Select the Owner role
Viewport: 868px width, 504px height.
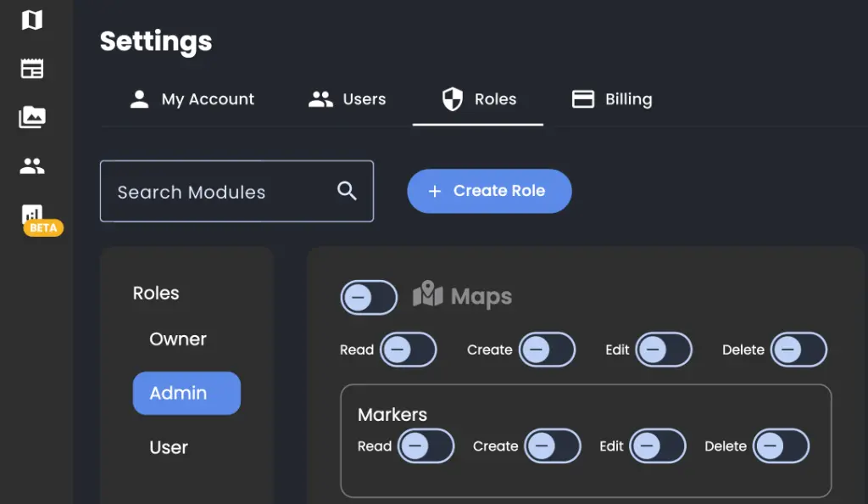coord(178,339)
